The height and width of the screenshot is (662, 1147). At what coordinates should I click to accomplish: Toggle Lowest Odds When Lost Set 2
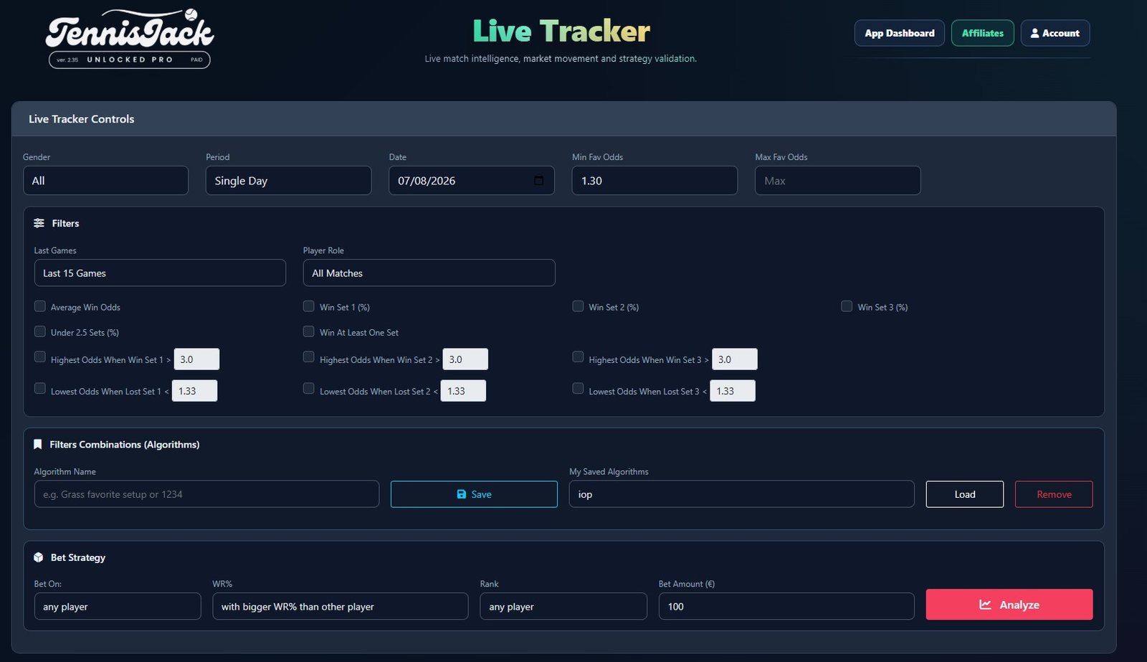[309, 388]
